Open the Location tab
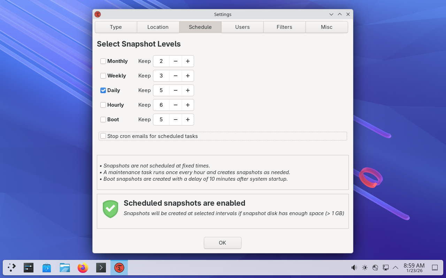The width and height of the screenshot is (446, 278). coord(158,27)
